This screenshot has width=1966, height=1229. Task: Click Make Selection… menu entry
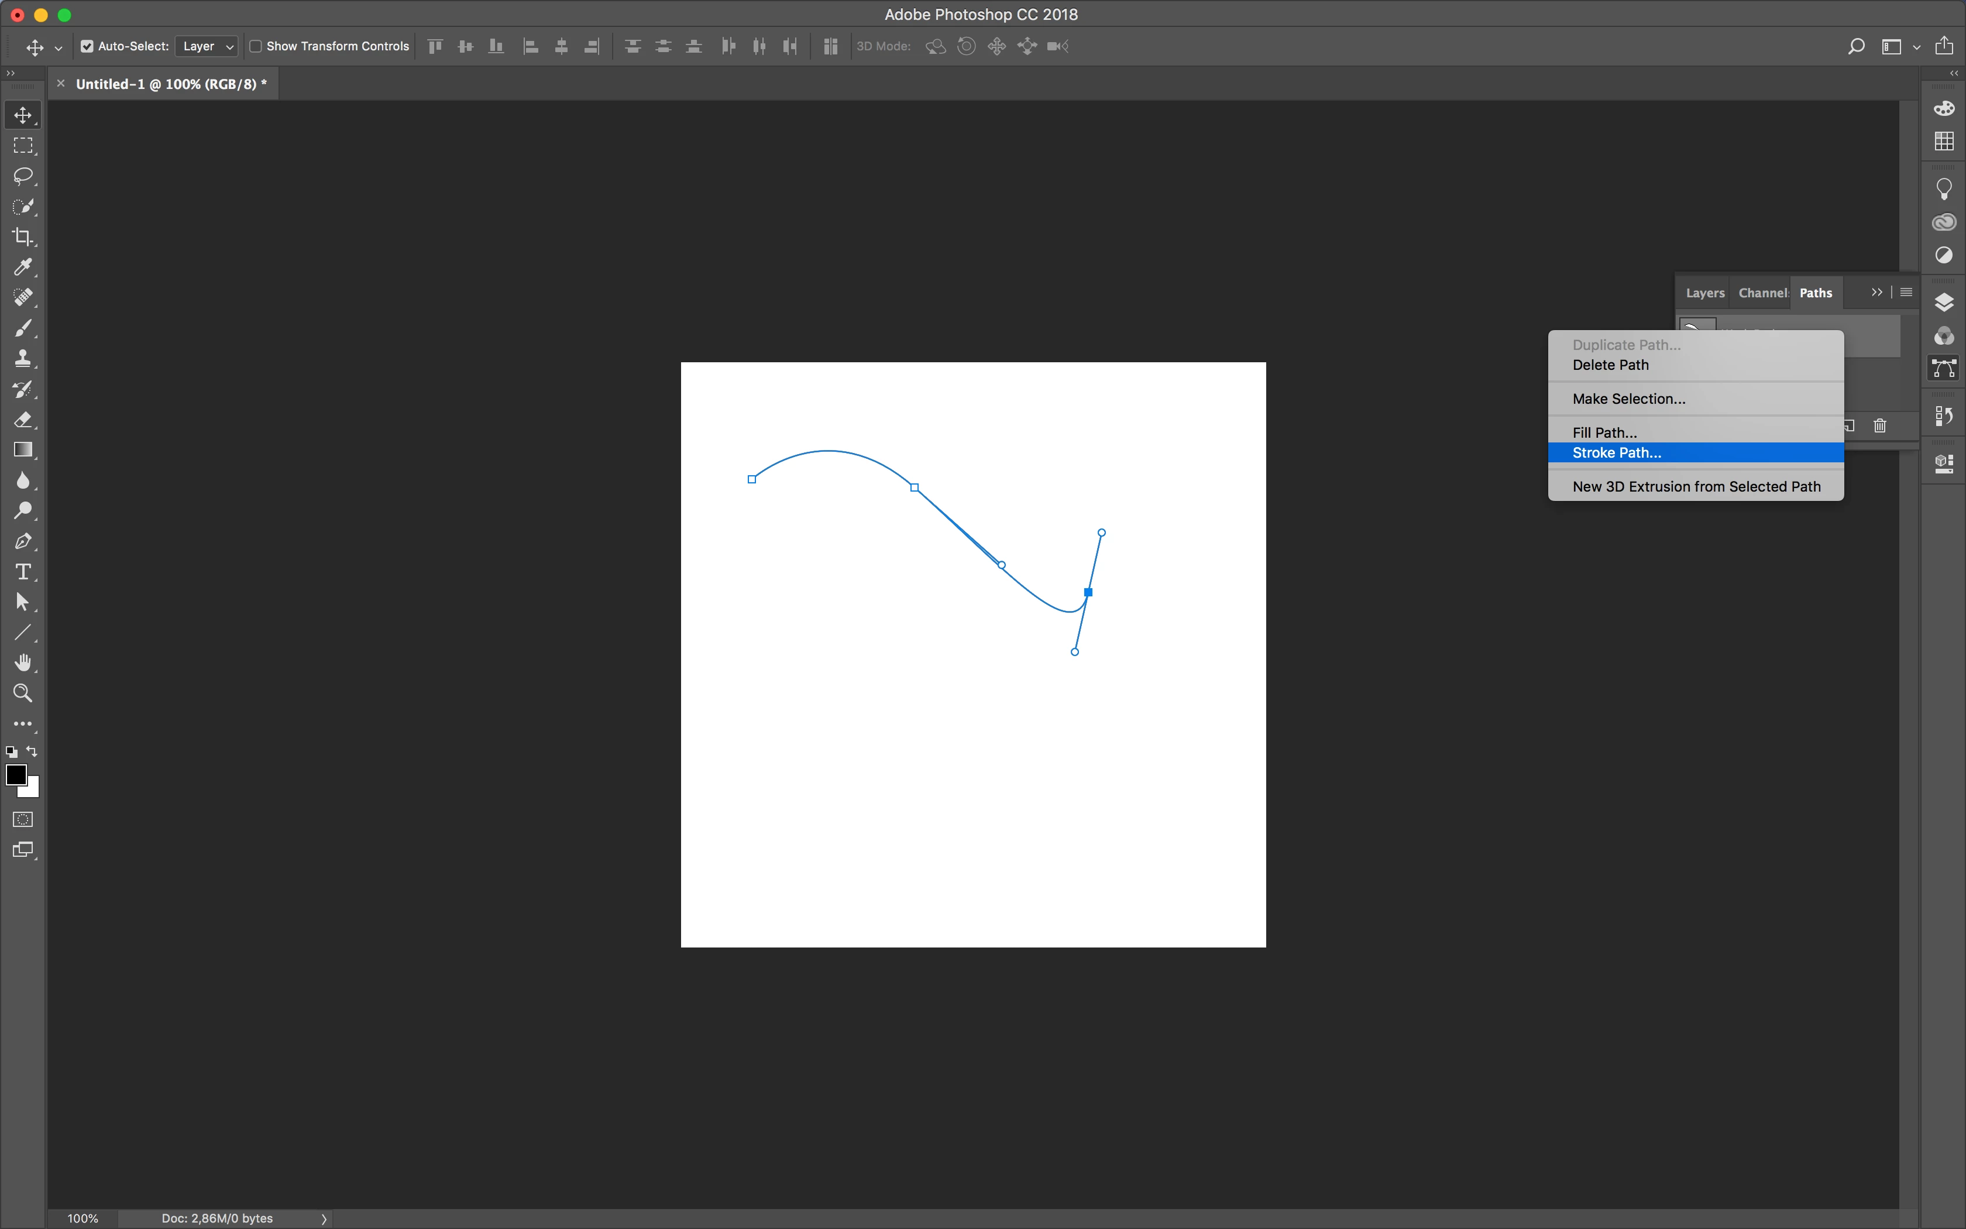click(x=1628, y=399)
